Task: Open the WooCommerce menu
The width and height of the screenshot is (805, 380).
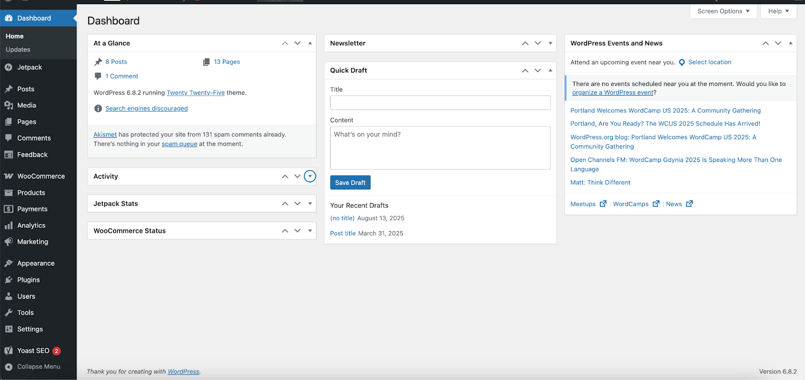Action: [38, 176]
